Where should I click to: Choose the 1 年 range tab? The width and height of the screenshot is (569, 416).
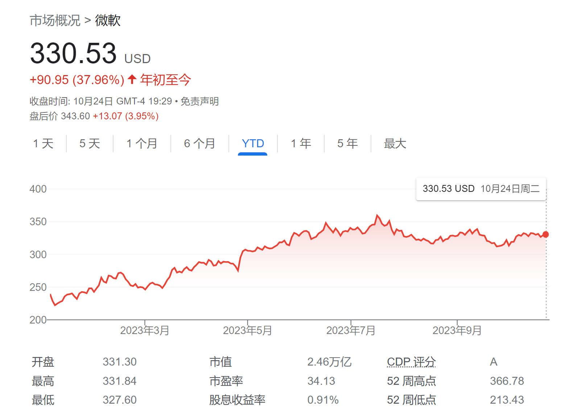[x=301, y=144]
